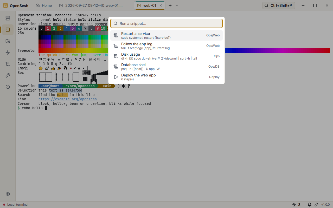Click color 0 swatch in 16 colors row
Screen dimensions: 333x208
[x=42, y=29]
